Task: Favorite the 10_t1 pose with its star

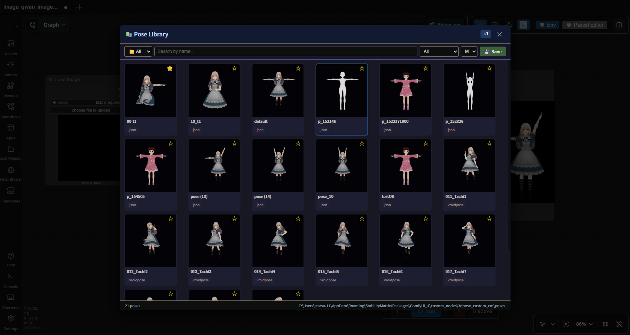Action: point(234,68)
